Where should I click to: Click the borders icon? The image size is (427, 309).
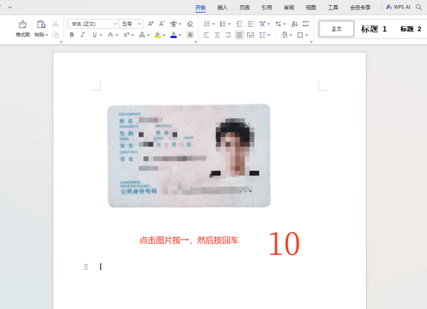click(x=300, y=35)
